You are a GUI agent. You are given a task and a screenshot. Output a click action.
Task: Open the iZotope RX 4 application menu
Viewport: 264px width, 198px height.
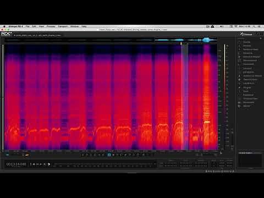click(15, 26)
